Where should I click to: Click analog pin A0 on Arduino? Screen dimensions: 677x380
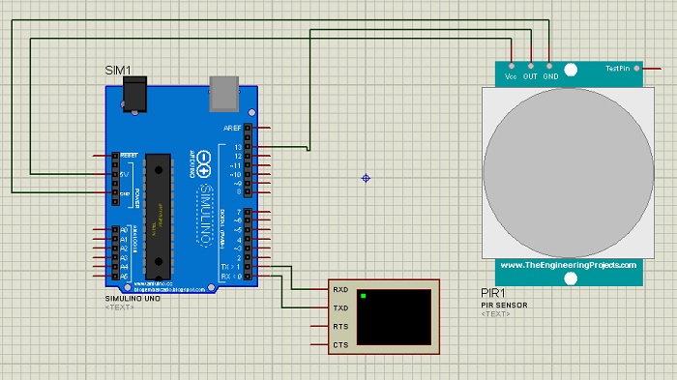pos(115,230)
